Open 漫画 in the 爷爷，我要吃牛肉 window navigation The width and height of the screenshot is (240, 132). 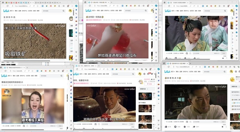(x=104, y=74)
